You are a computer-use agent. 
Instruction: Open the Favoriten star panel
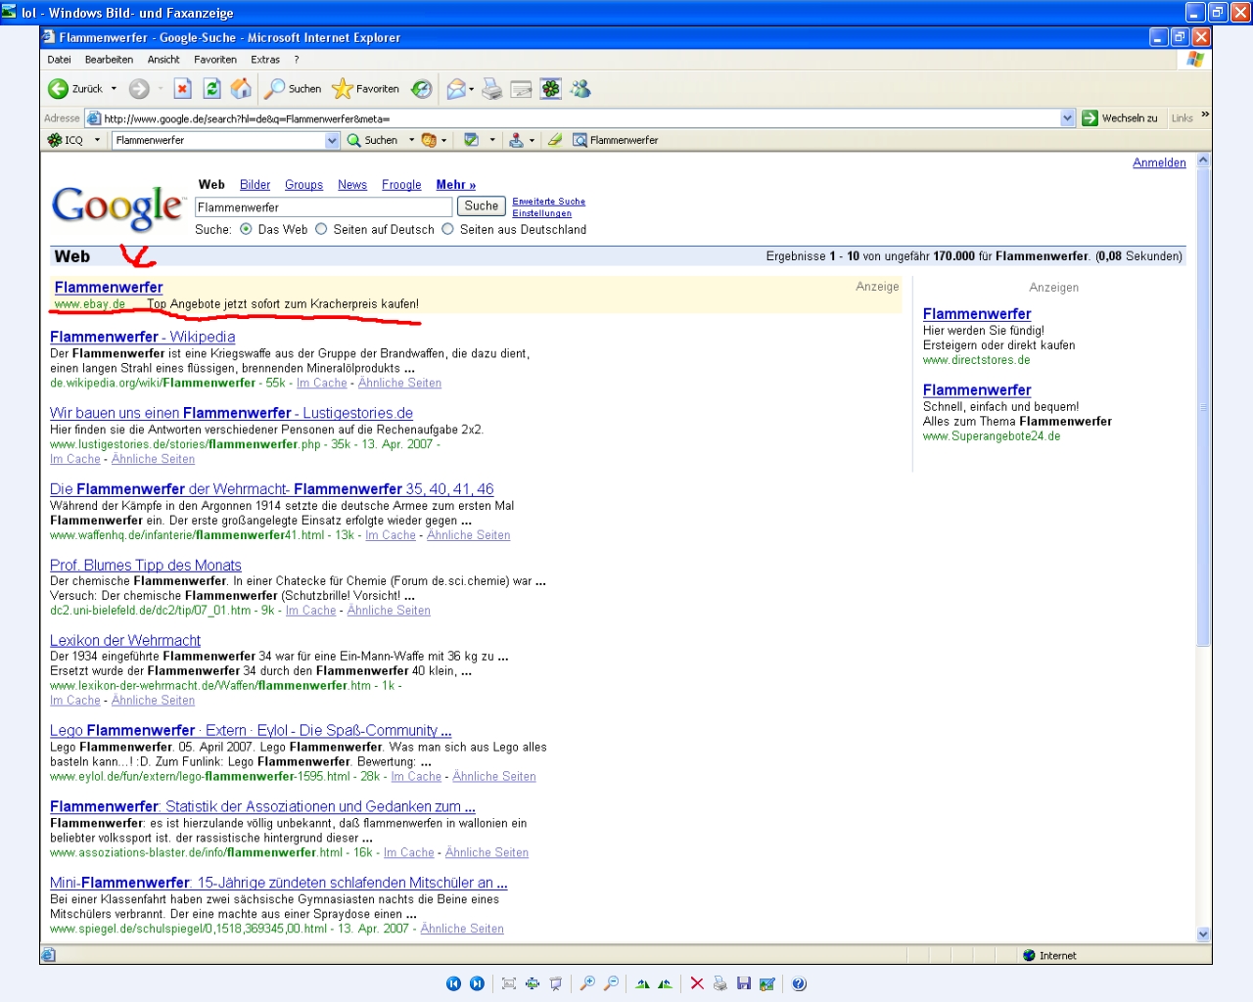point(366,89)
